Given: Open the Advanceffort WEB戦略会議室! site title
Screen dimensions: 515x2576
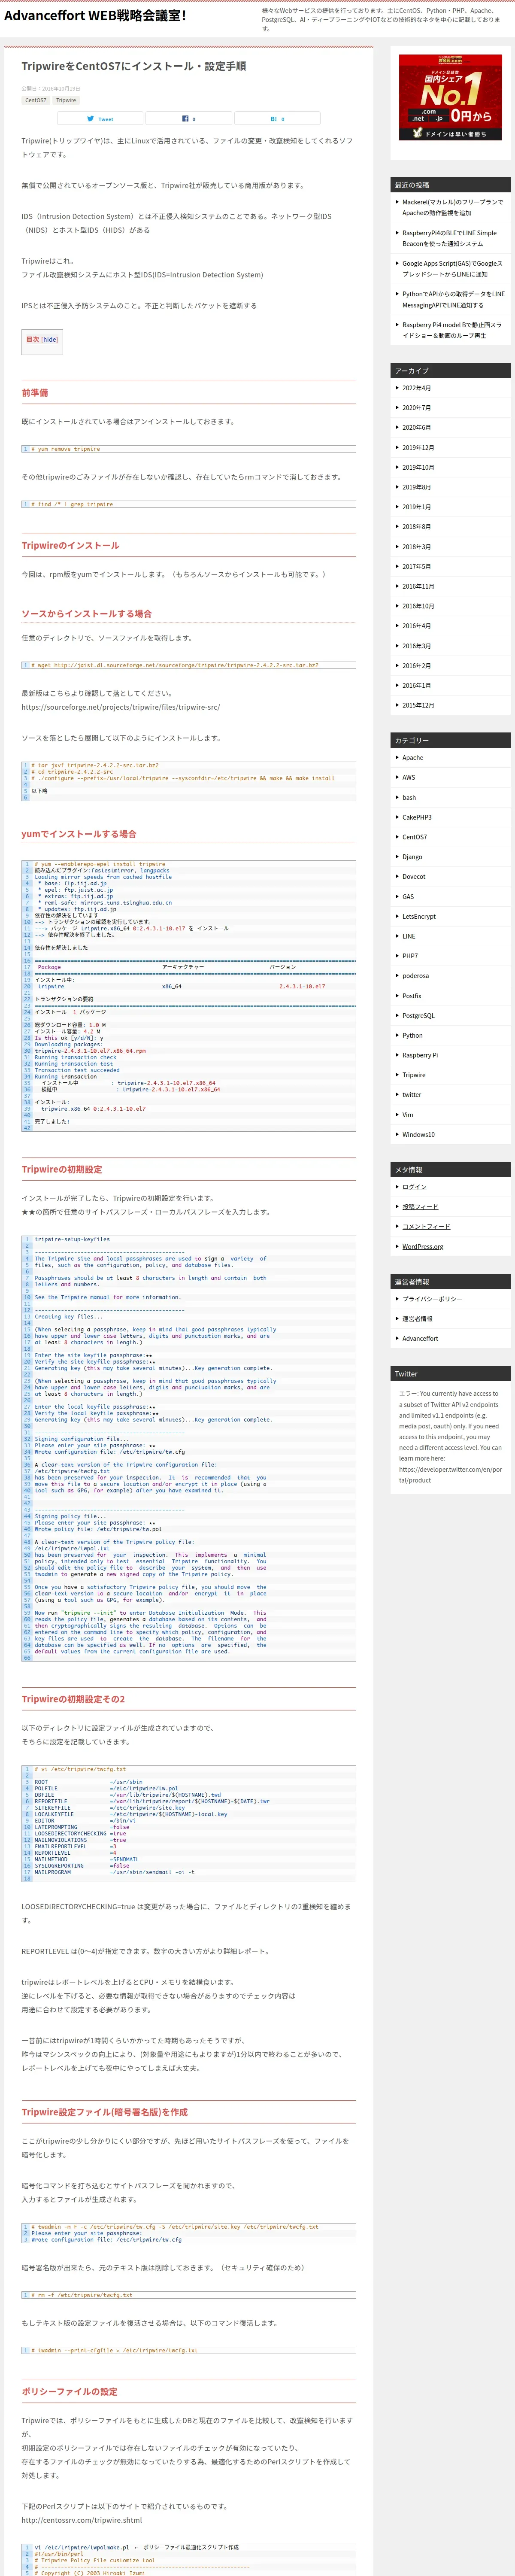Looking at the screenshot, I should (95, 15).
